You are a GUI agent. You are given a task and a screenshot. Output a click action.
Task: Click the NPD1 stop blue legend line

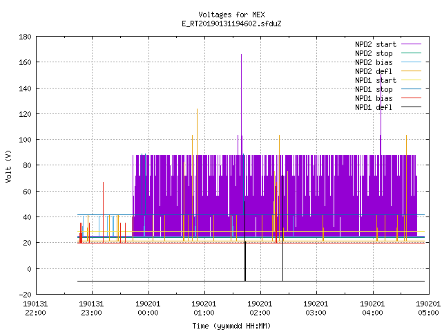(x=411, y=89)
